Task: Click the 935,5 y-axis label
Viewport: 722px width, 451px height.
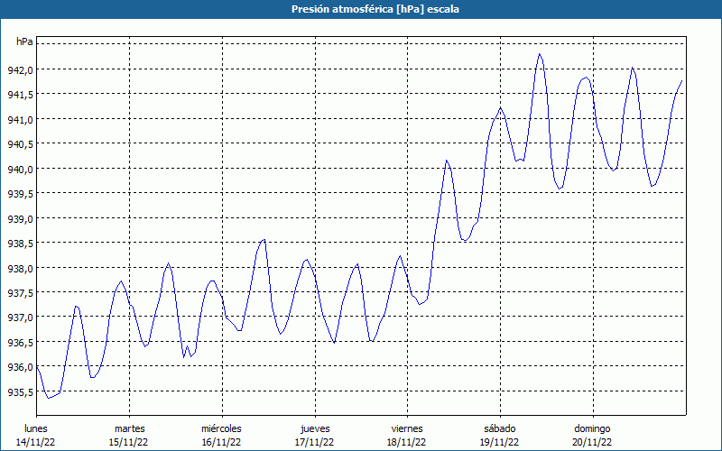Action: (21, 392)
